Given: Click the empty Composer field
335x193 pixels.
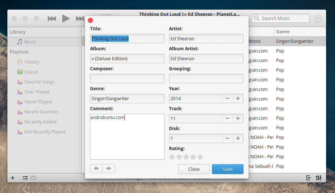Looking at the screenshot, I should point(127,78).
